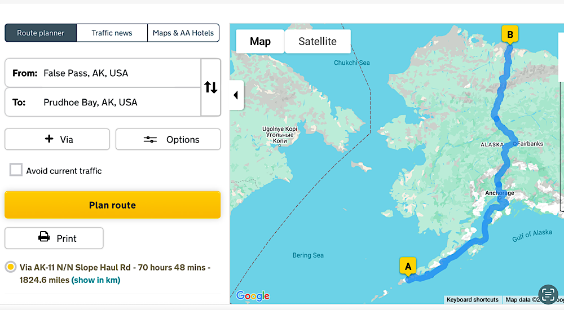
Task: Click the Google logo on the map
Action: (252, 296)
